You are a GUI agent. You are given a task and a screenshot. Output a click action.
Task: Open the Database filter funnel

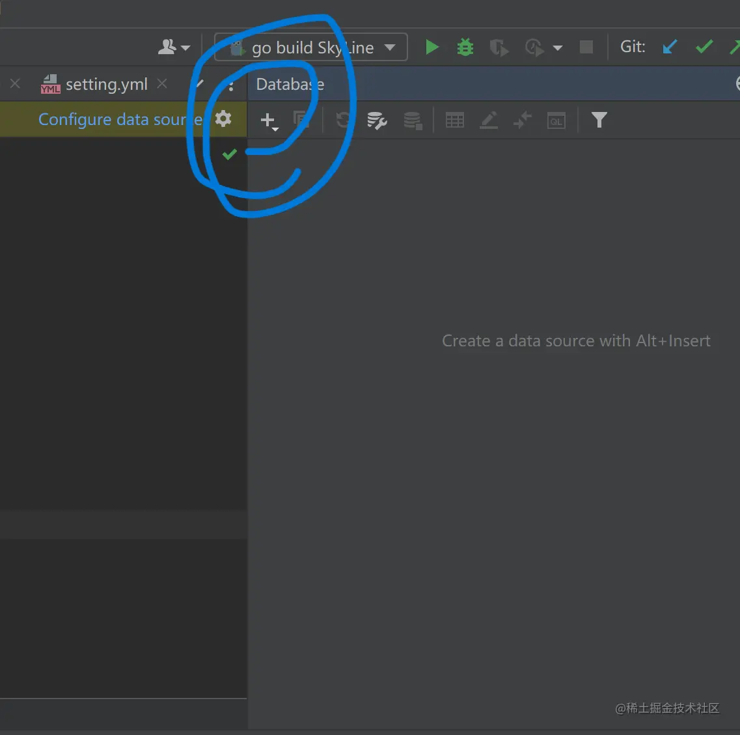599,120
